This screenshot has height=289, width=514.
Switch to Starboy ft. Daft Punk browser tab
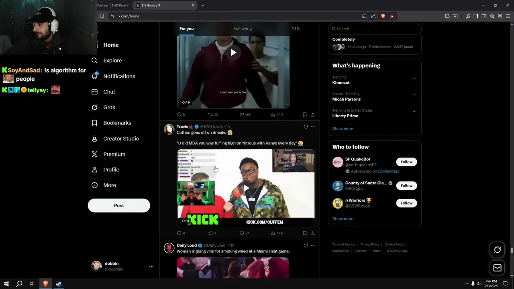(112, 5)
